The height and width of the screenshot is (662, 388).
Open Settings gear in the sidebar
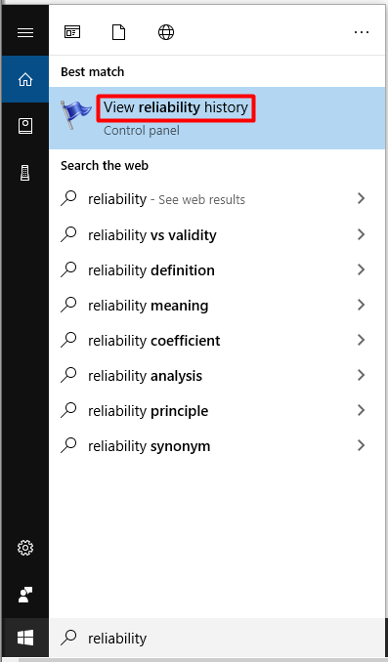(25, 548)
